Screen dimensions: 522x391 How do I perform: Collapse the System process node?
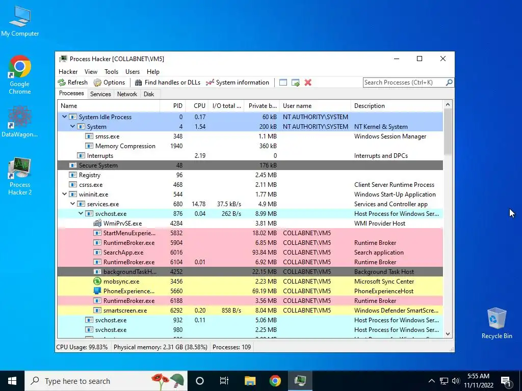[x=72, y=126]
